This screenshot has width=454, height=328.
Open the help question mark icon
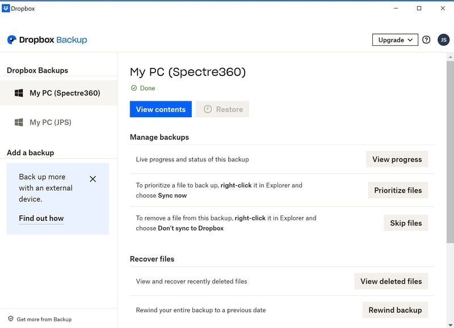[x=426, y=40]
